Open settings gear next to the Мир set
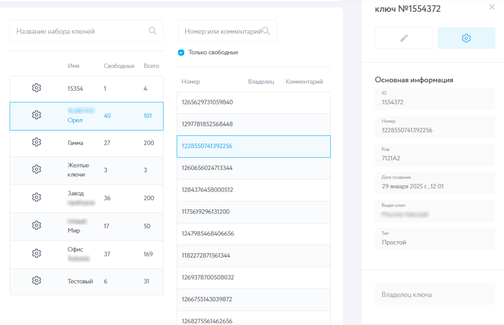504x325 pixels. (x=36, y=225)
